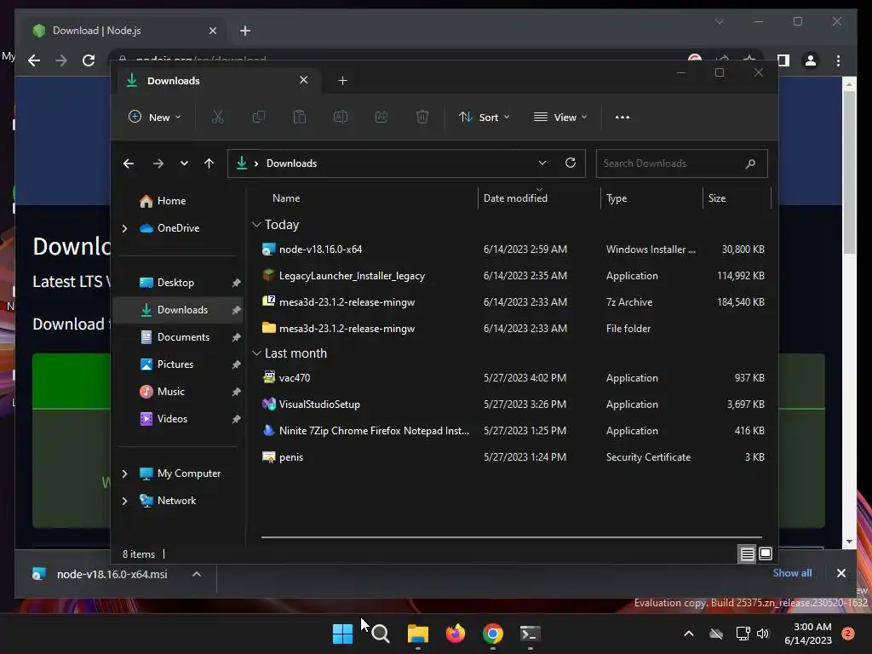Open Windows Start menu
The image size is (872, 654).
342,634
